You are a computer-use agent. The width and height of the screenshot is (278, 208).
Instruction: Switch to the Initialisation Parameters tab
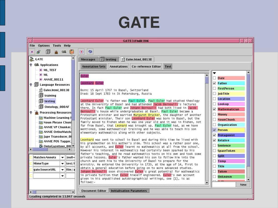coord(129,191)
